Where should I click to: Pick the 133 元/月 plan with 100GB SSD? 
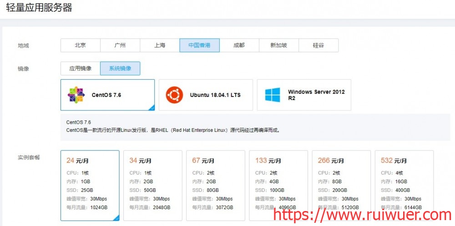[x=278, y=186]
